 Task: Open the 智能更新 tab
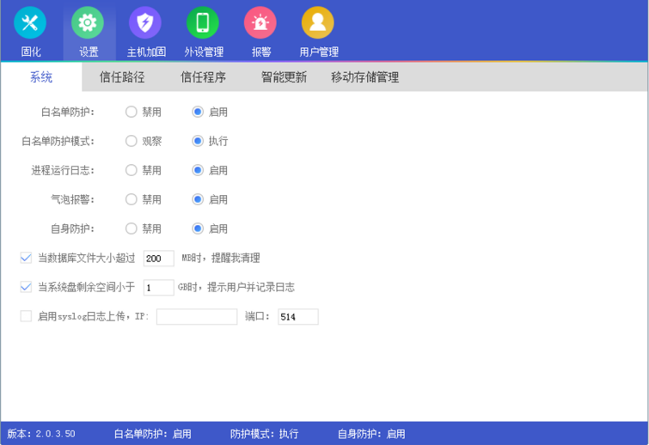coord(284,77)
